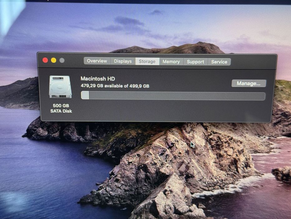Minimize the window with the yellow button
Image resolution: width=291 pixels, height=219 pixels.
coord(54,60)
